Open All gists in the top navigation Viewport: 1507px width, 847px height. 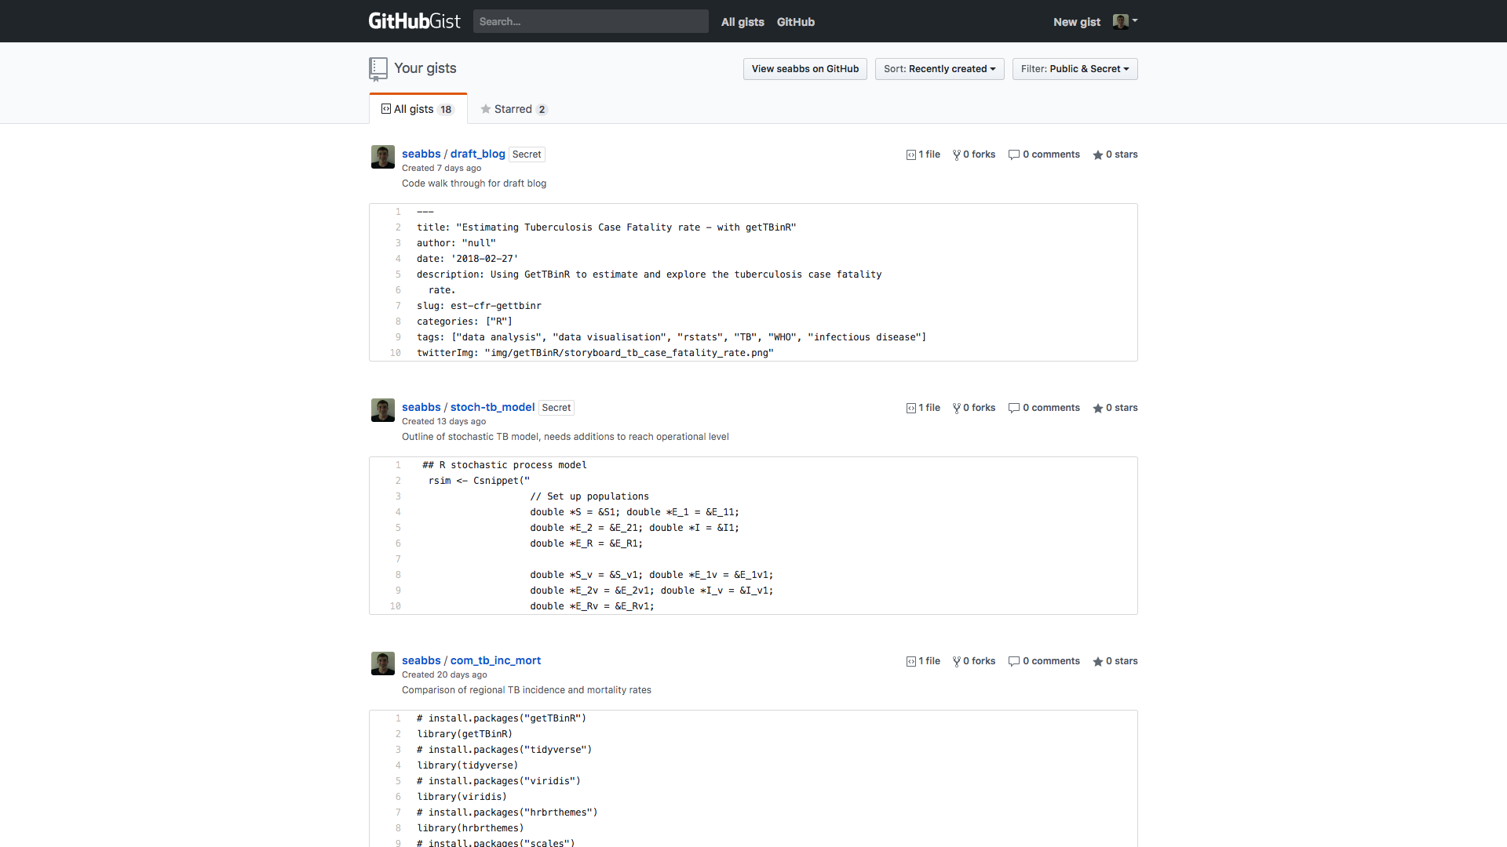pyautogui.click(x=743, y=22)
